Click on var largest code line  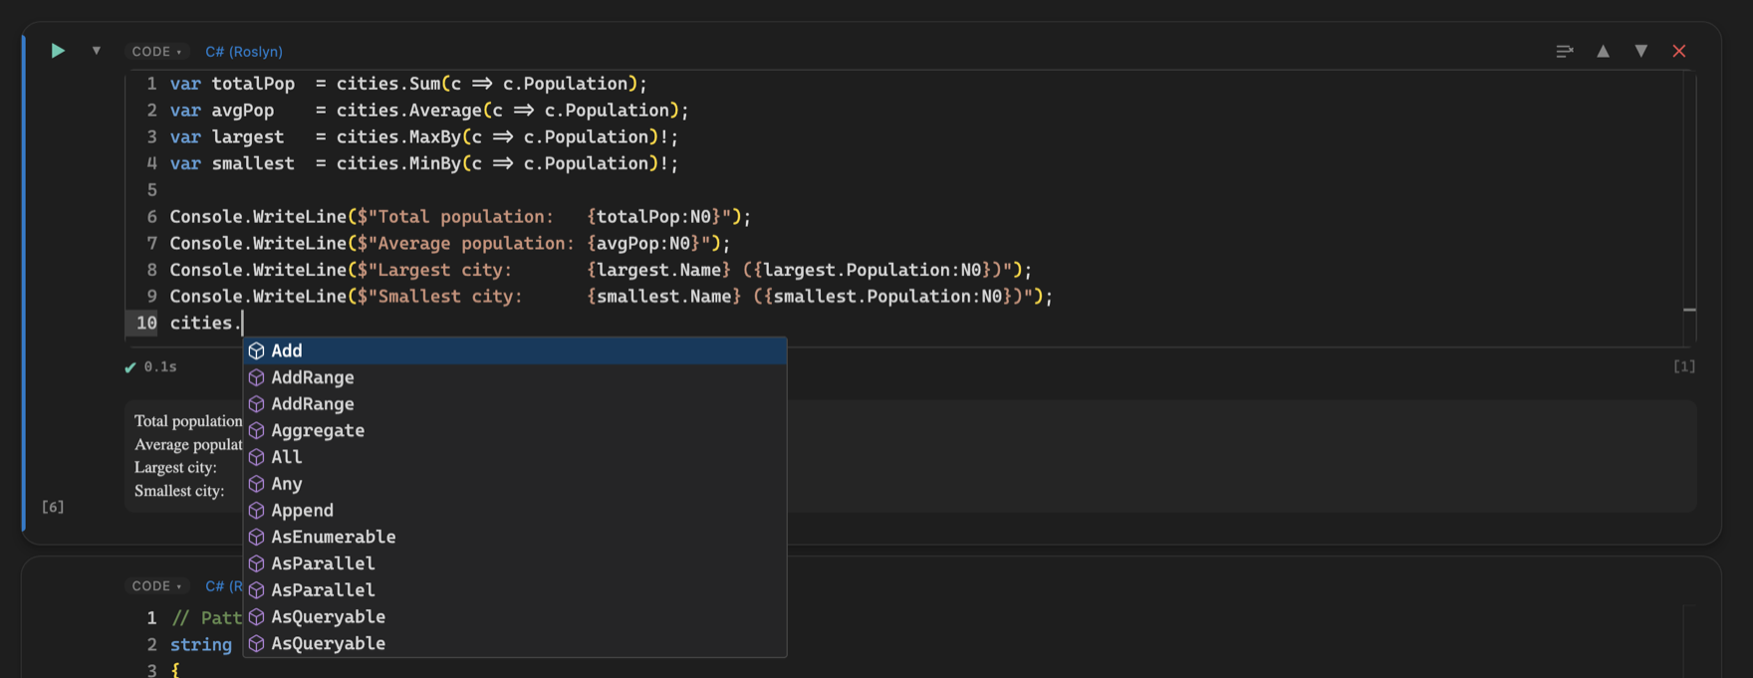click(x=424, y=137)
